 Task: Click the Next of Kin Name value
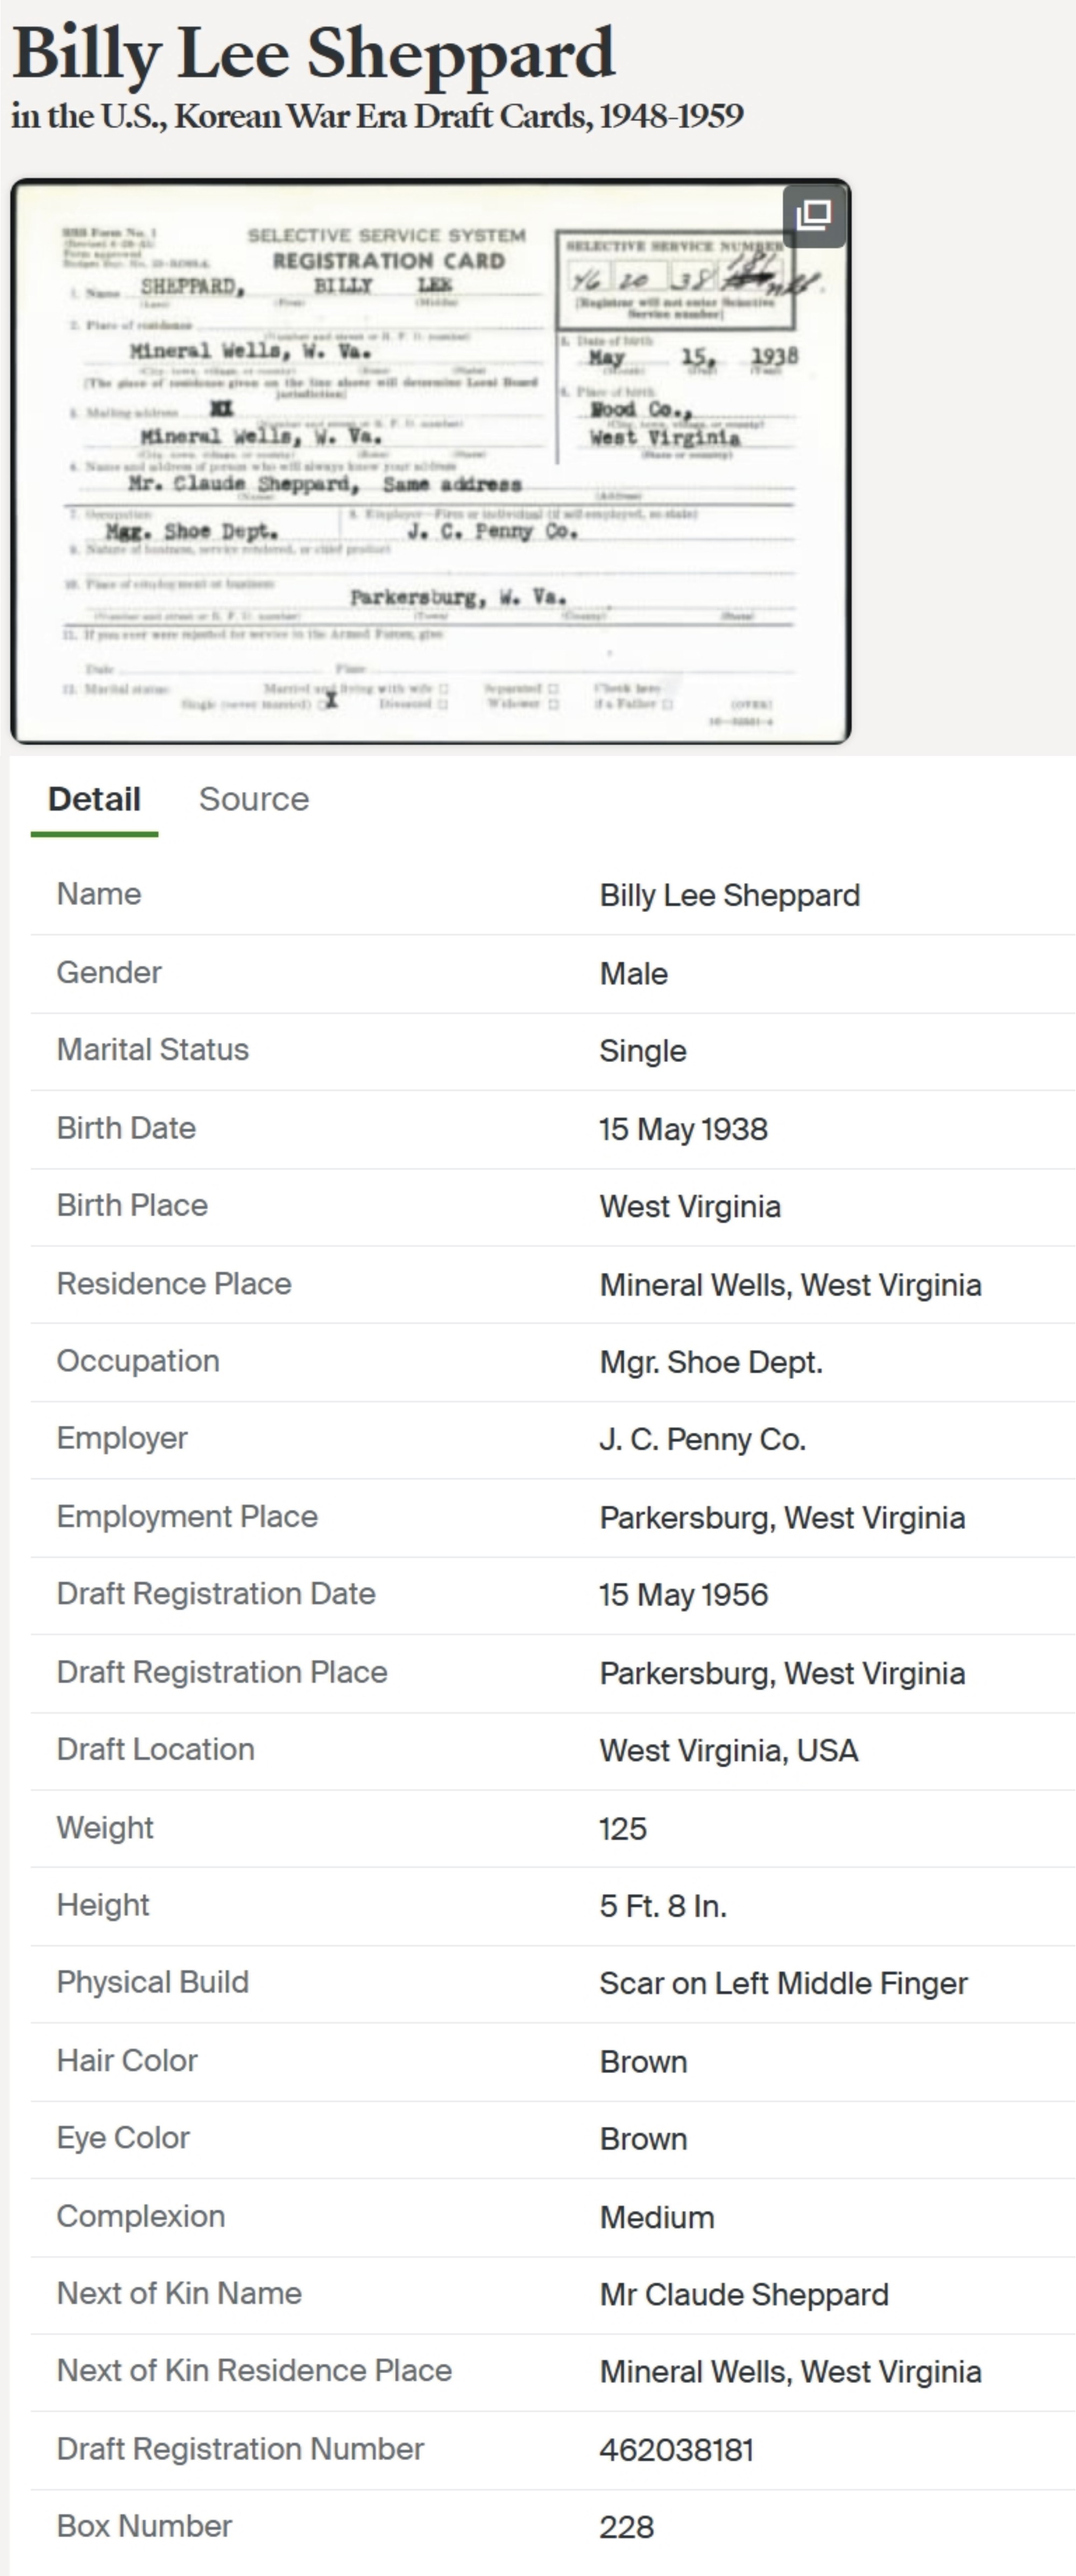[x=743, y=2294]
